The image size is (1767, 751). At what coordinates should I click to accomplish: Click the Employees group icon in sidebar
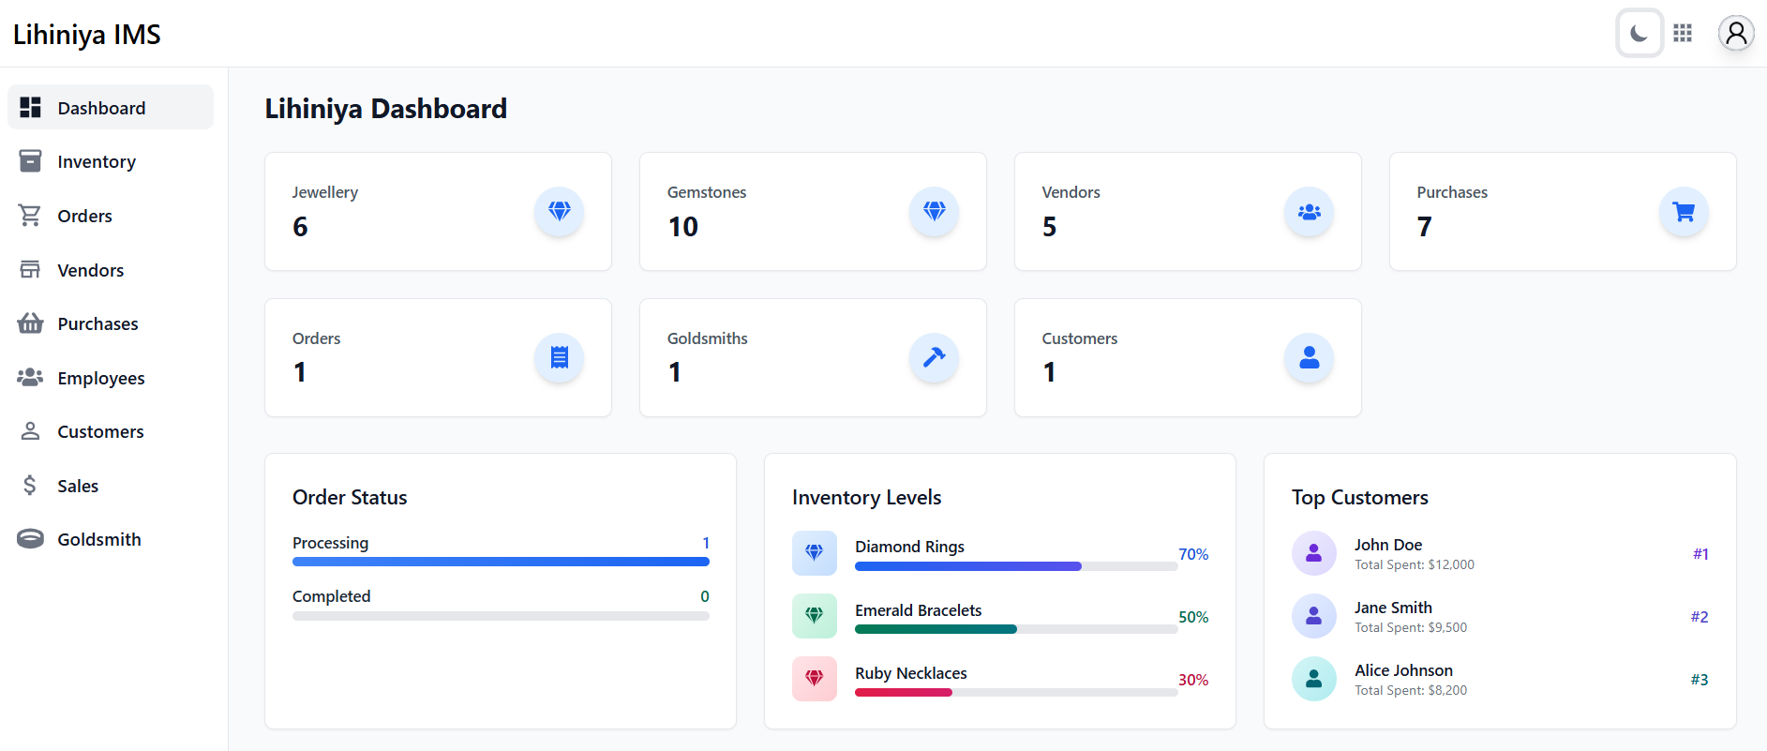(30, 378)
